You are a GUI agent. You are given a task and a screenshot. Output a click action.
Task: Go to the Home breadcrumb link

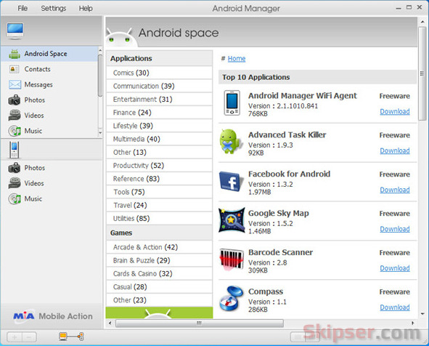237,59
